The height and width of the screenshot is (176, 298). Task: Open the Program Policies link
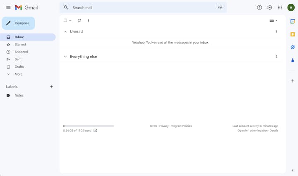pyautogui.click(x=181, y=126)
